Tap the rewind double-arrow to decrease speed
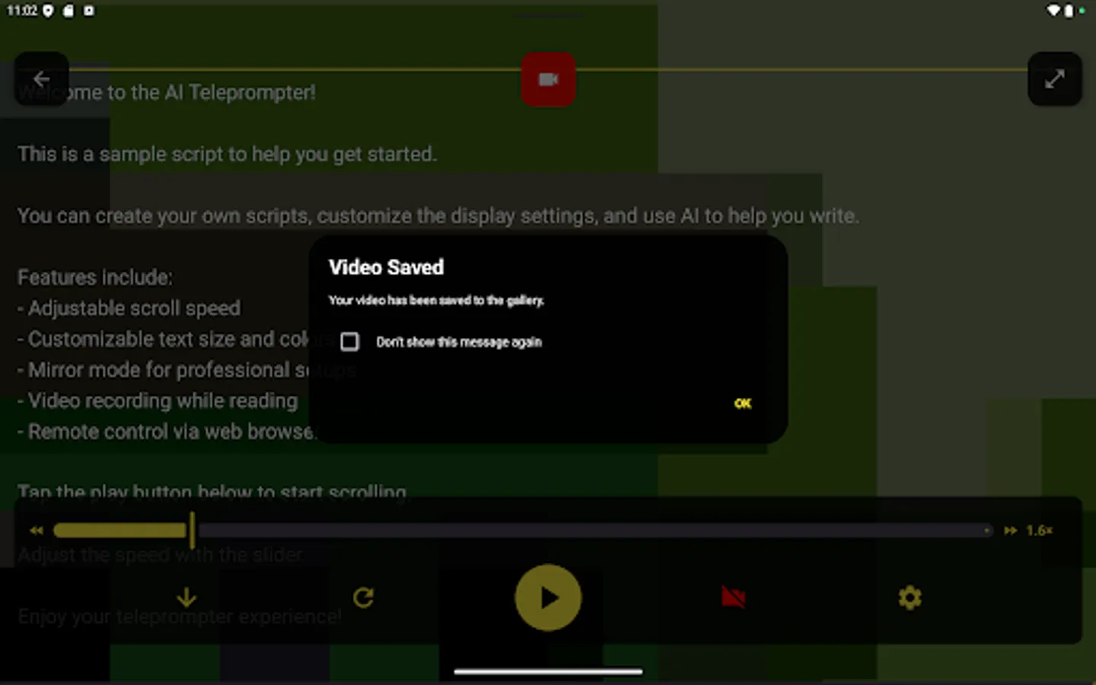Viewport: 1096px width, 685px height. 36,530
